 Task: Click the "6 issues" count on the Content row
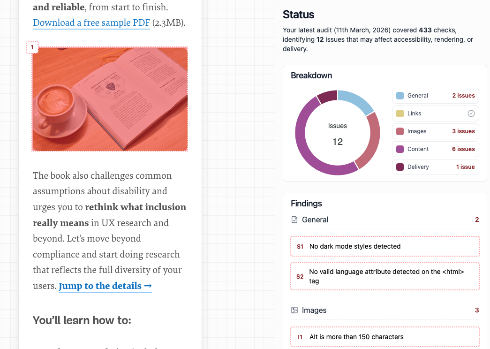pyautogui.click(x=464, y=149)
